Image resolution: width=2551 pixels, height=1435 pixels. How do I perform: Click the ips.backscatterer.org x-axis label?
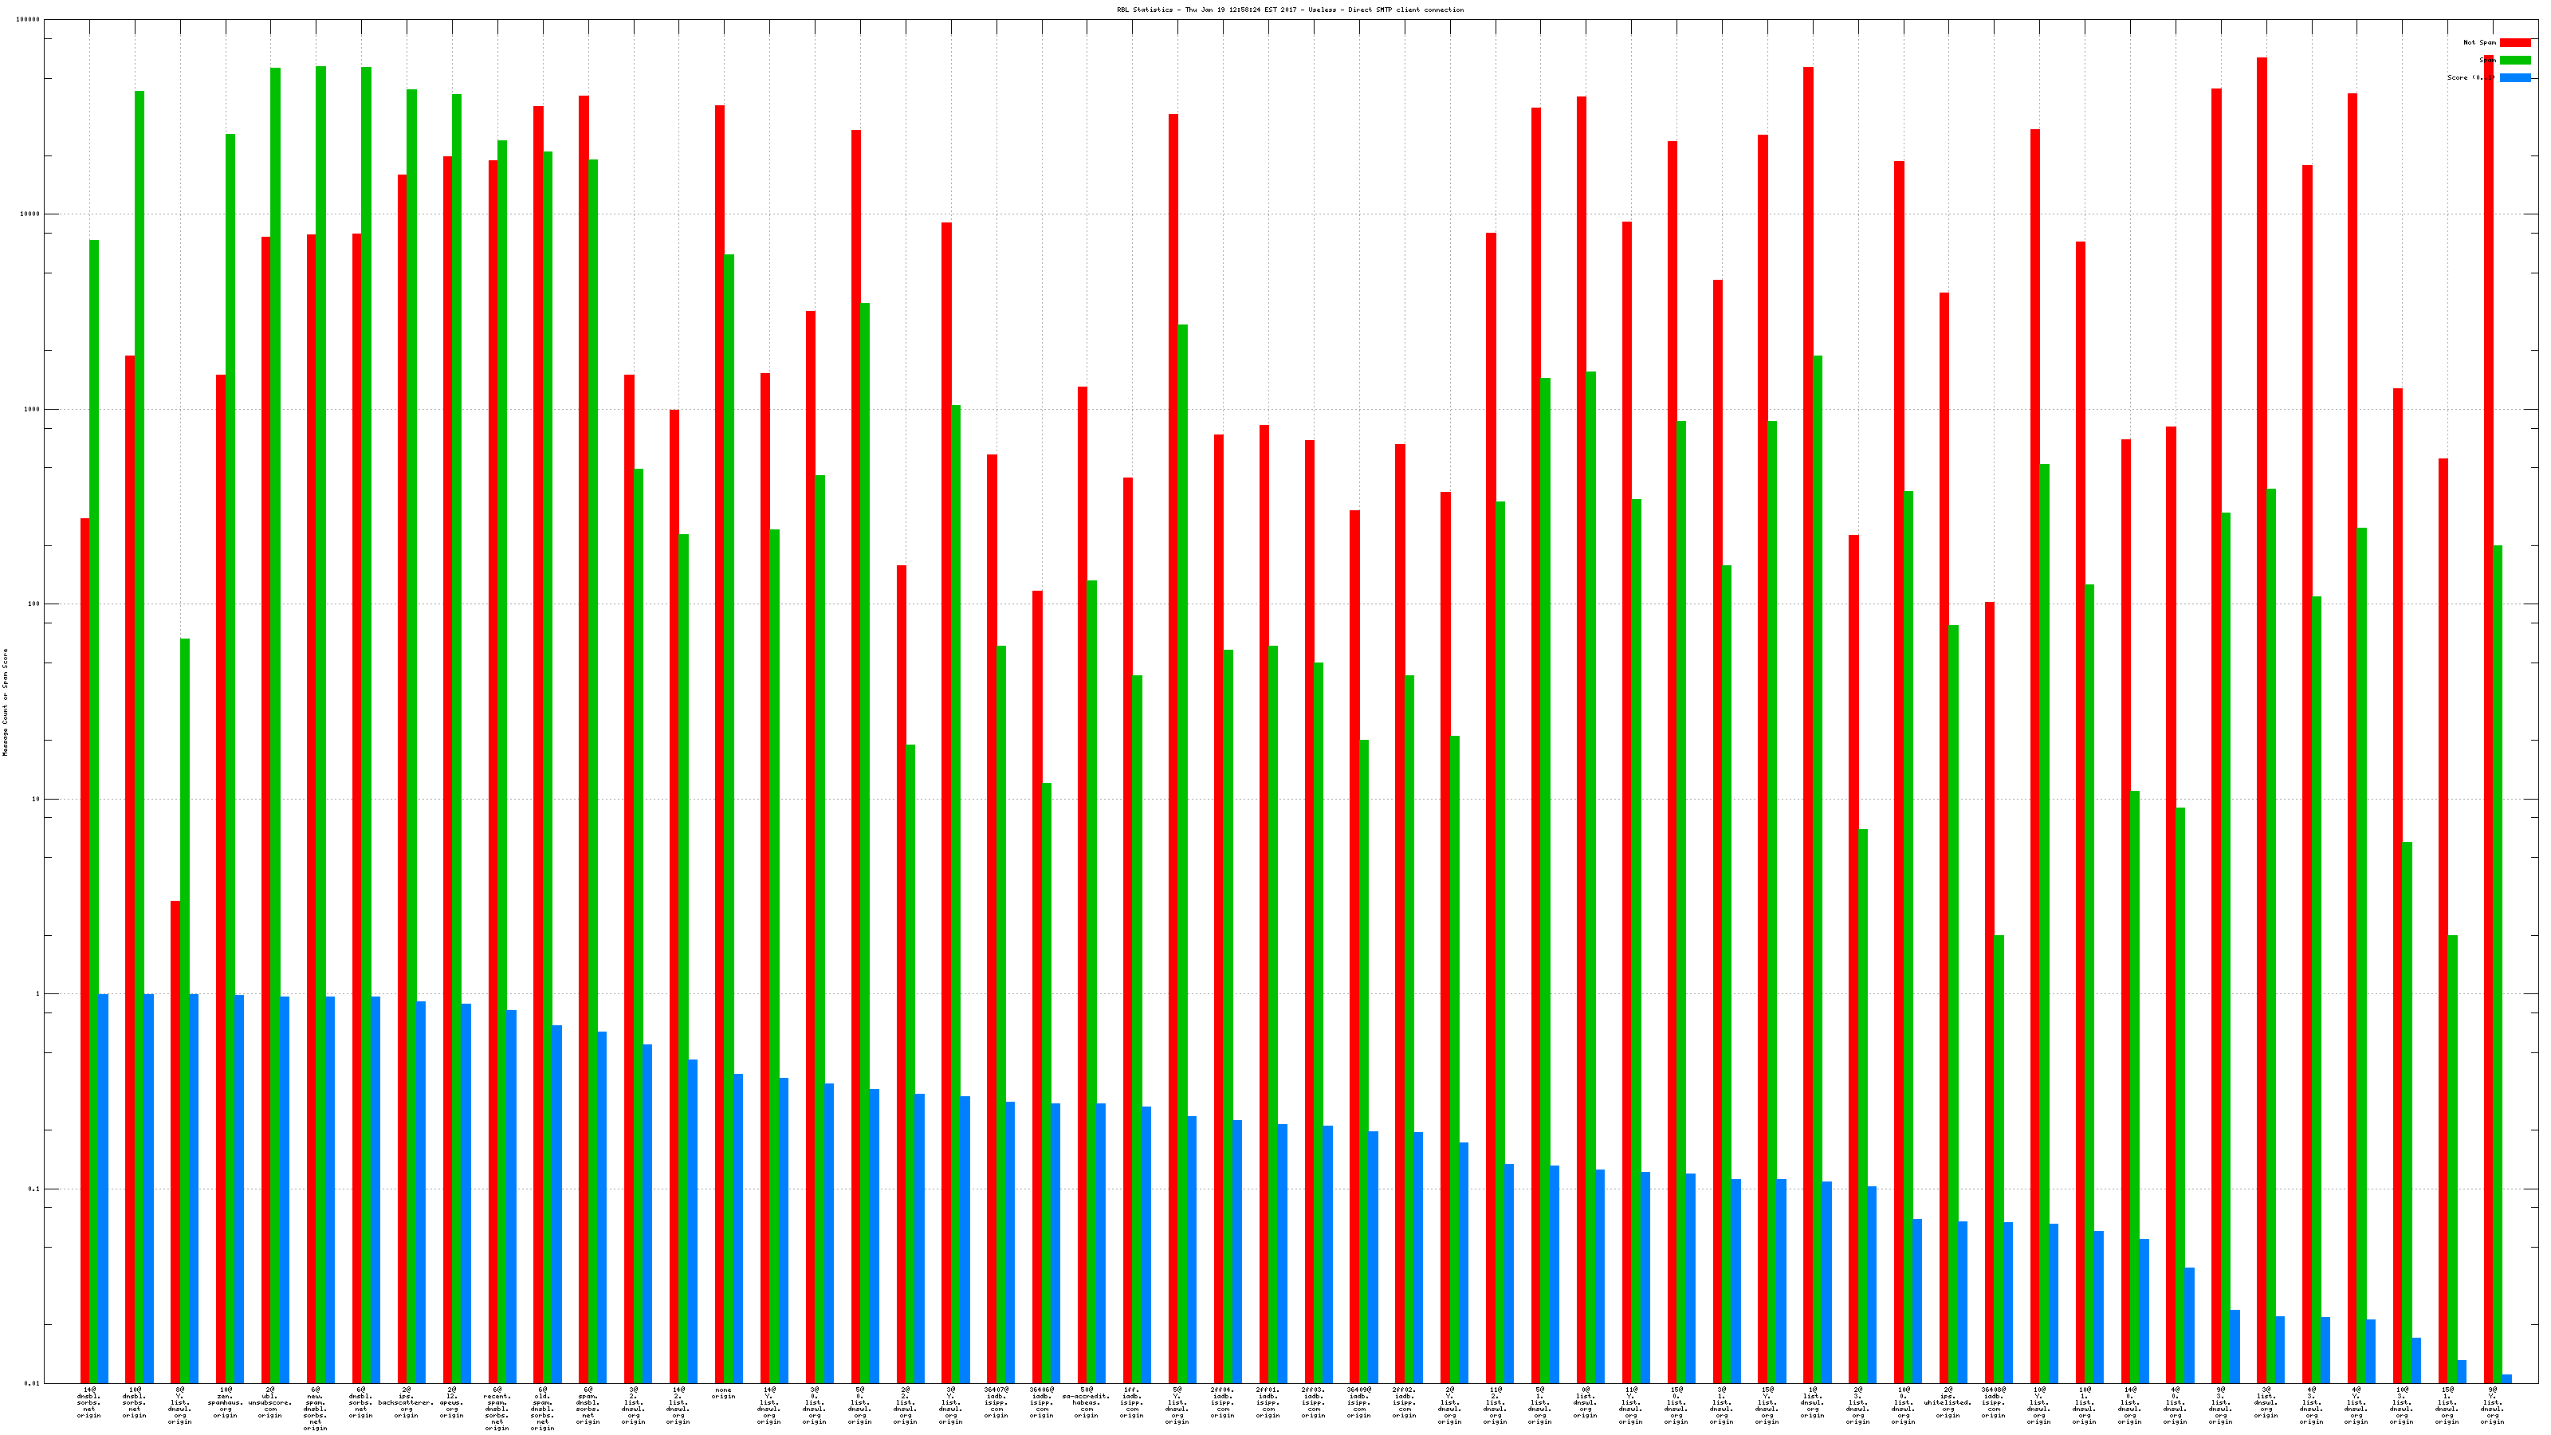click(x=406, y=1402)
